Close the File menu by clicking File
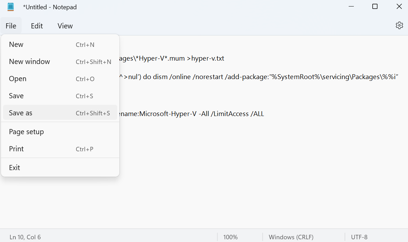The height and width of the screenshot is (242, 408). tap(11, 26)
